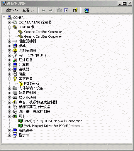
Task: Select the first Generic CardBus Controller
Action: [43, 32]
